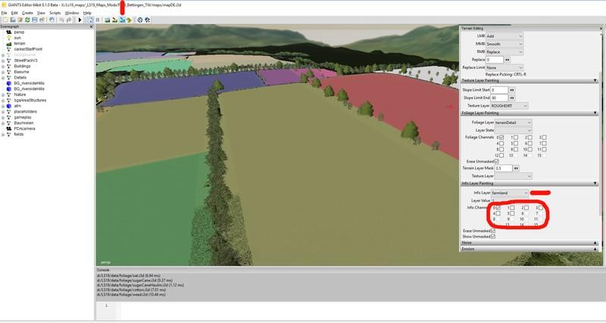606x323 pixels.
Task: Expand the Buildings node in Scenegraph
Action: pos(2,66)
